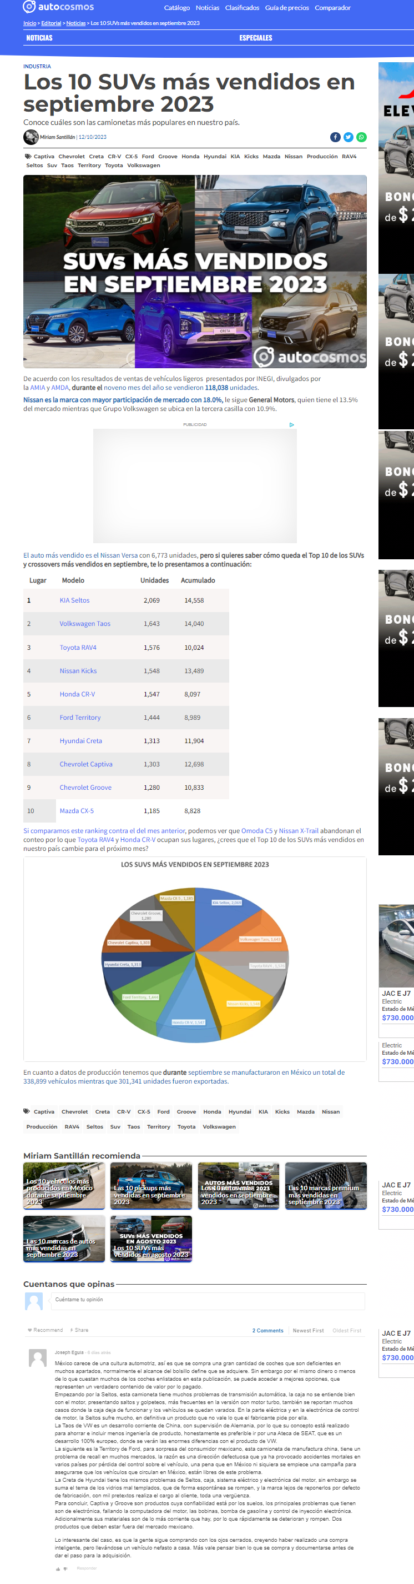The image size is (414, 1584).
Task: Click the Omoda C5 link in paragraph
Action: [x=257, y=831]
